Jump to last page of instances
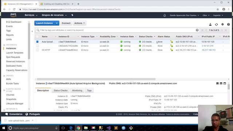The height and width of the screenshot is (131, 233). [x=226, y=30]
